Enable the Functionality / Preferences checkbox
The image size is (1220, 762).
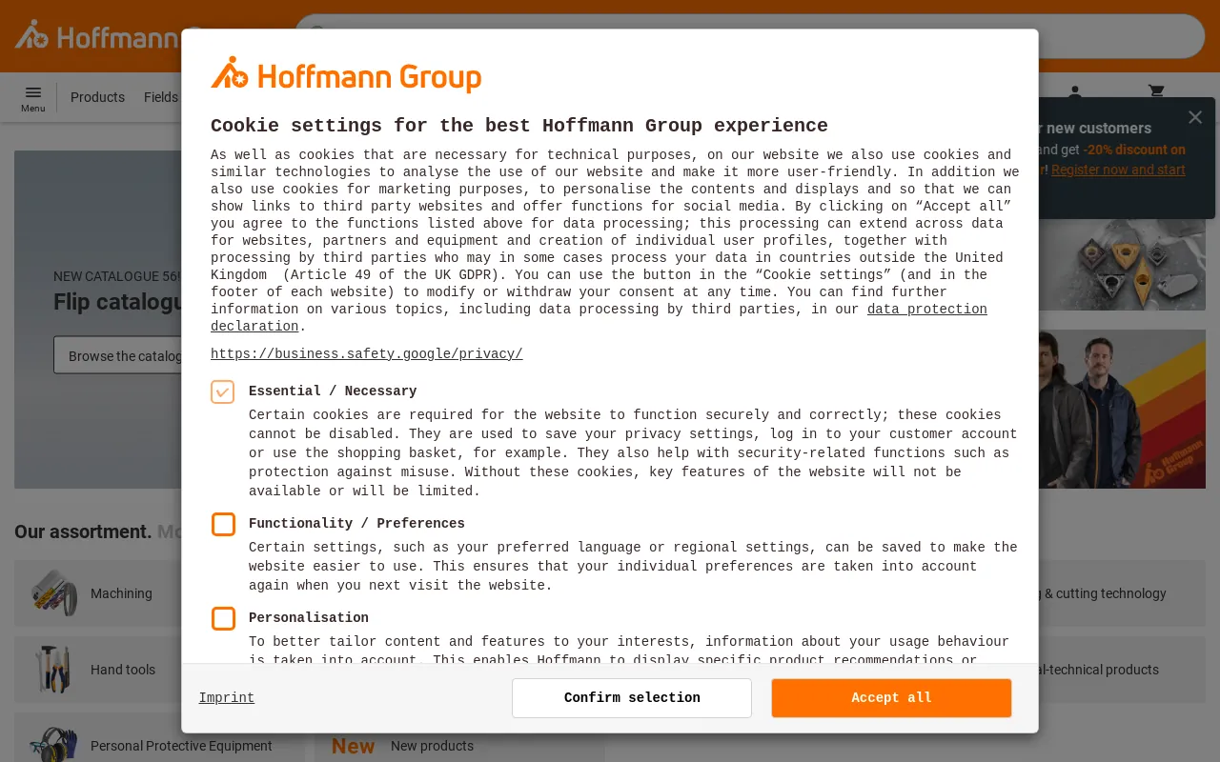(x=223, y=524)
